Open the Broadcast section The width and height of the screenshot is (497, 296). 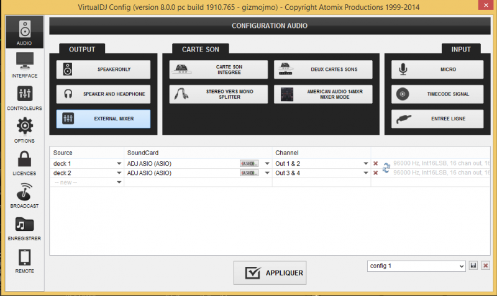pos(24,195)
